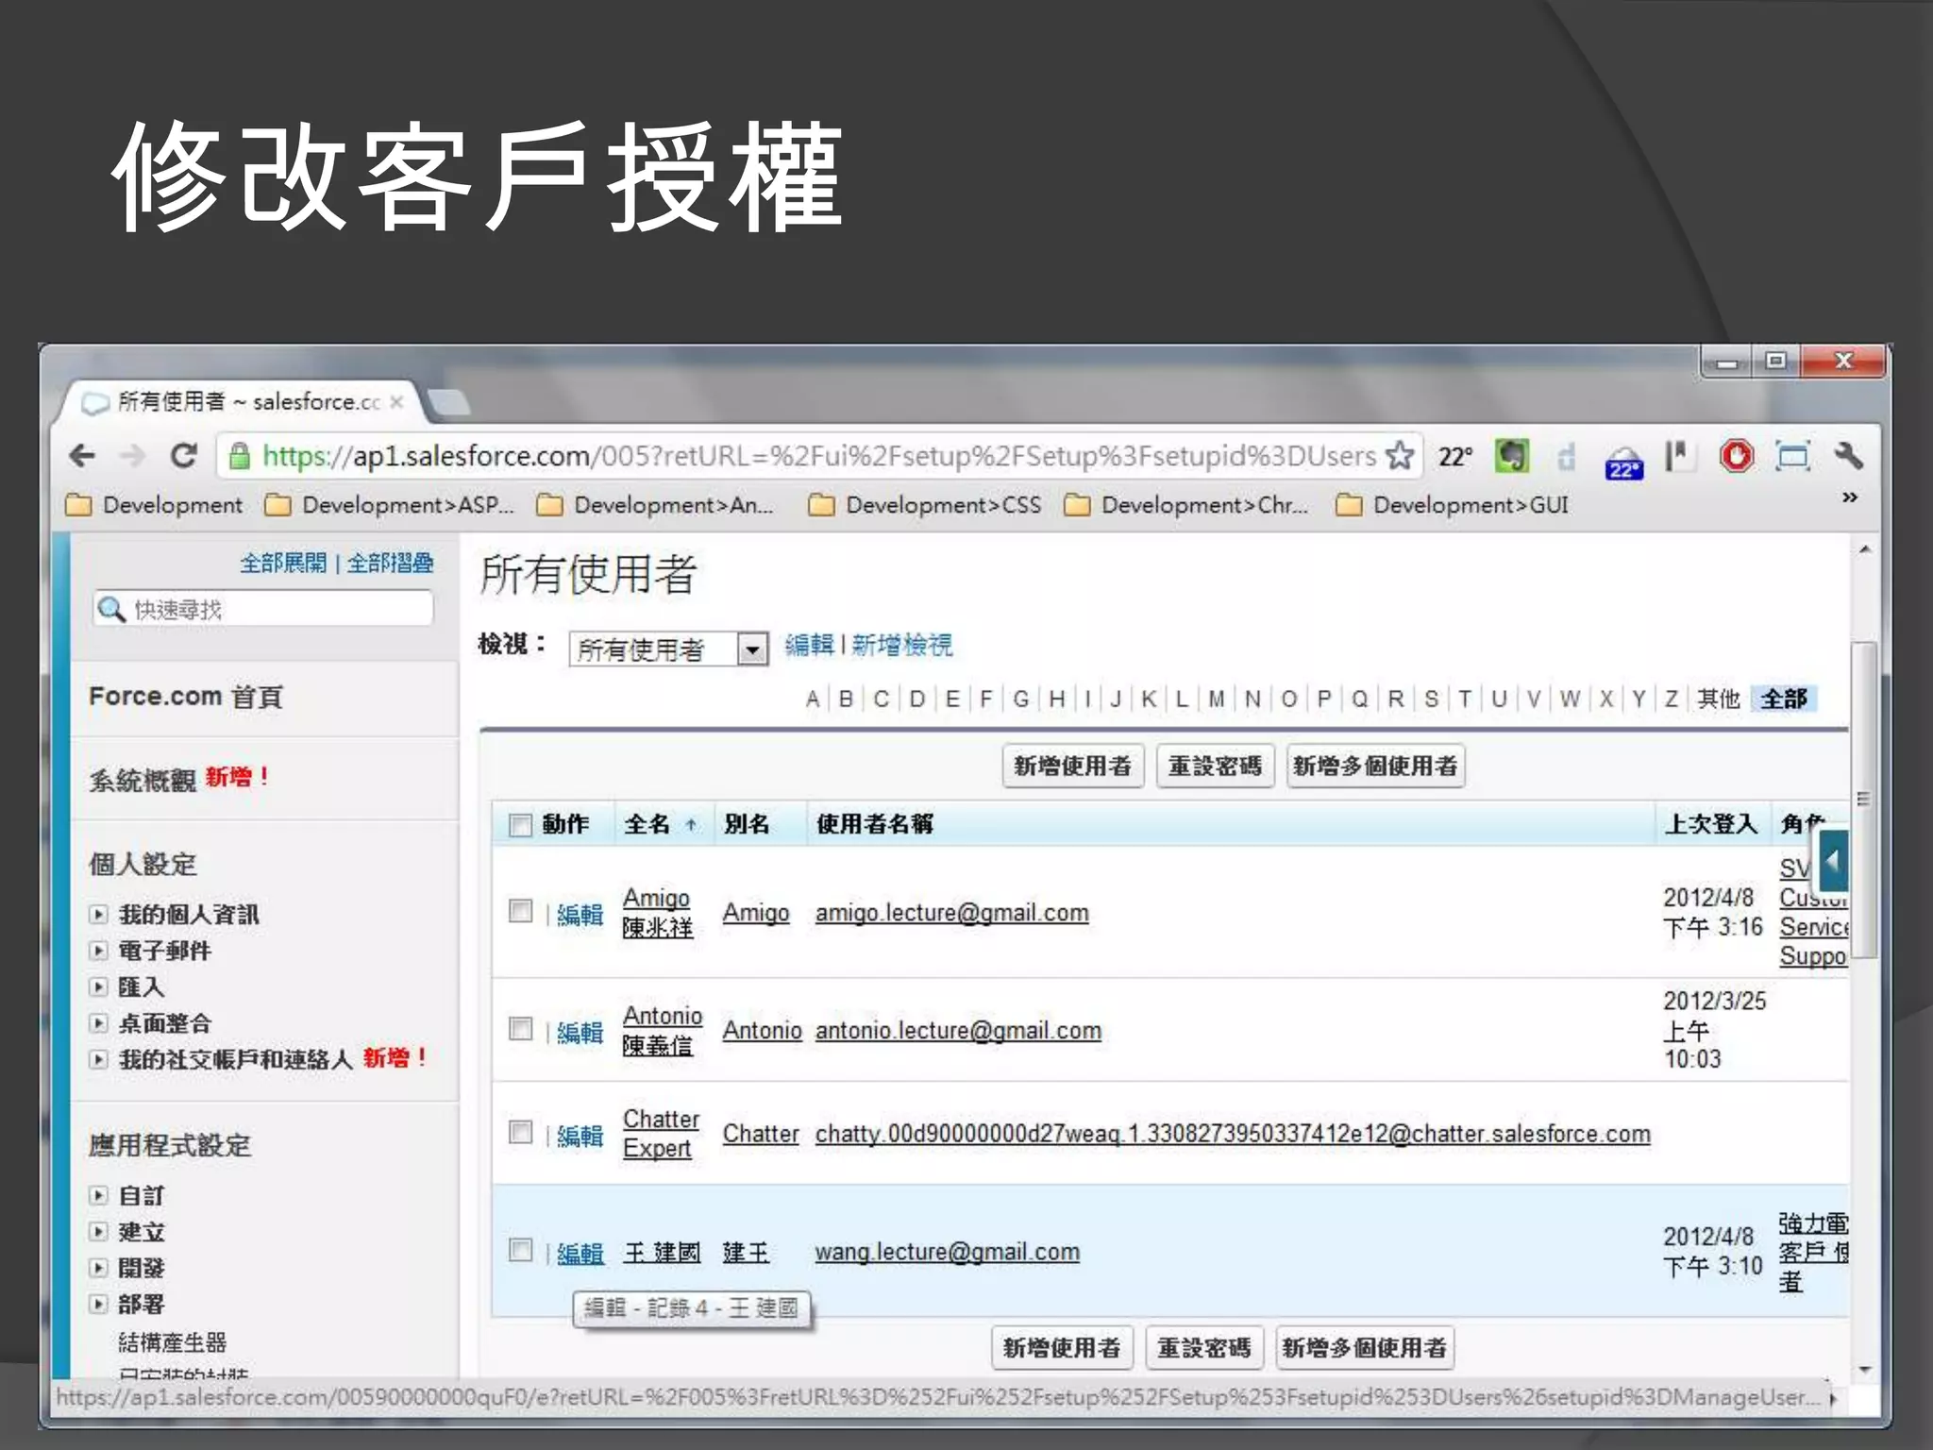Show more bookmarks with the double chevron
This screenshot has width=1933, height=1450.
pos(1850,497)
